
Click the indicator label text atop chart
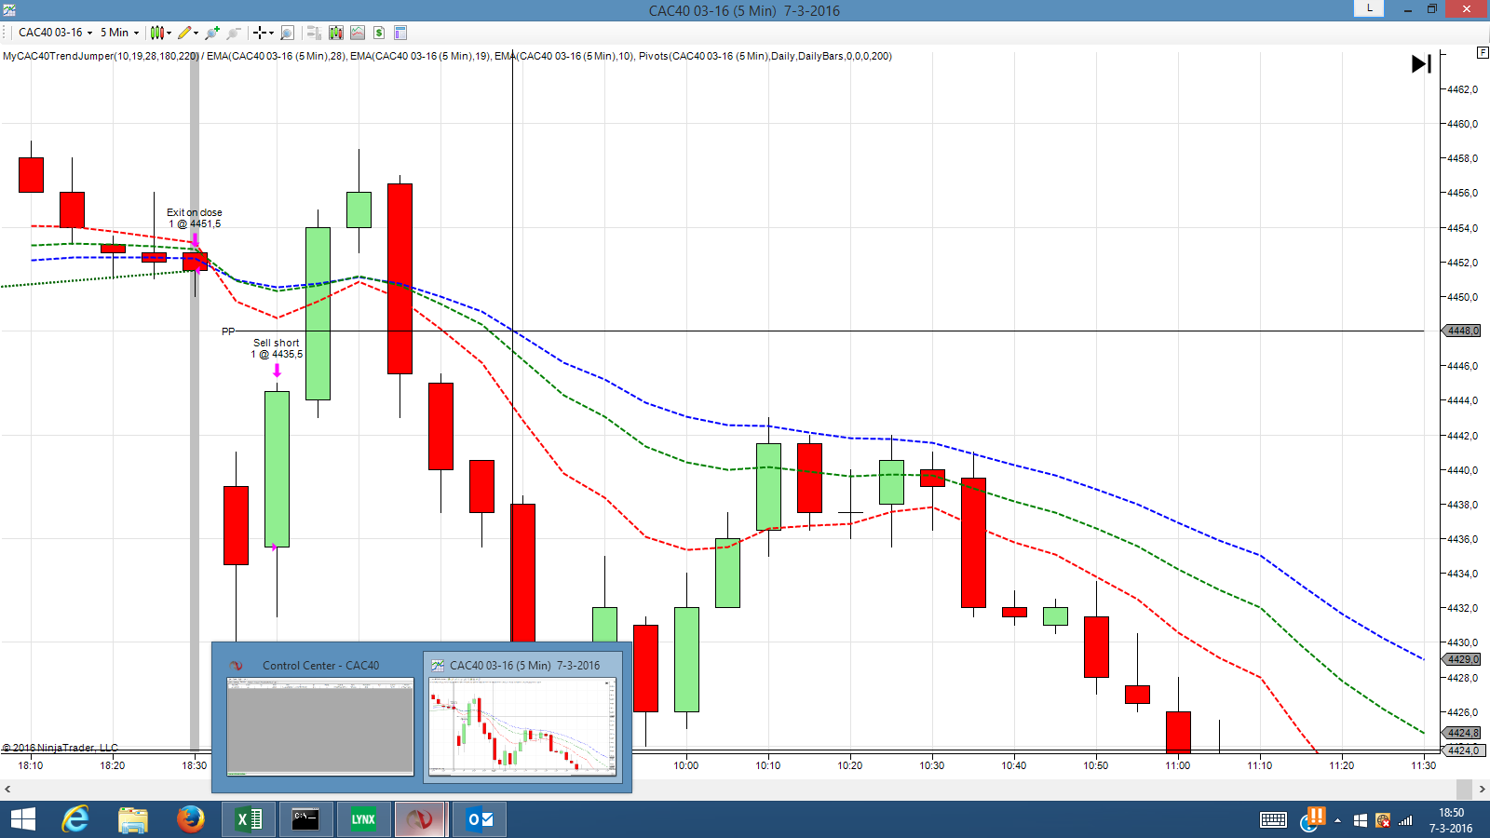click(x=447, y=56)
